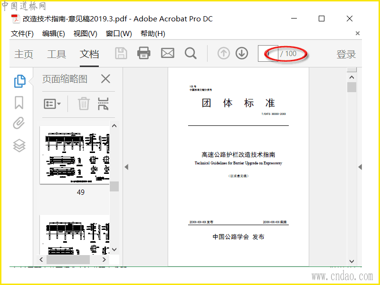Close the Acrobat window
This screenshot has width=380, height=285.
(x=350, y=19)
